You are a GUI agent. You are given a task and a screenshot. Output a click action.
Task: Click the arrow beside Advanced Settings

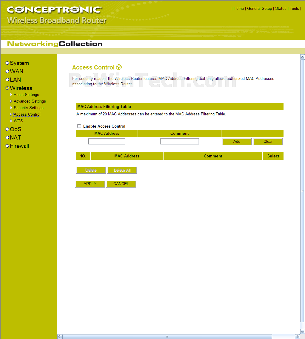click(x=11, y=101)
